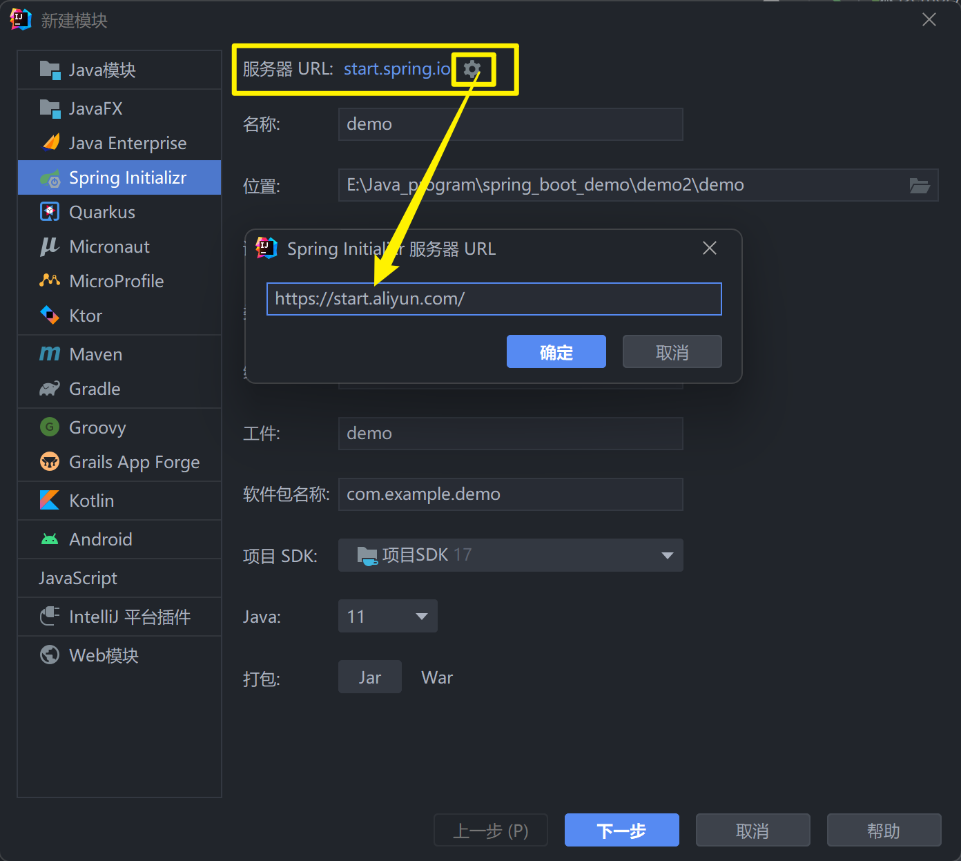Screen dimensions: 961x861
Task: Close the 新建模块 window
Action: [929, 19]
